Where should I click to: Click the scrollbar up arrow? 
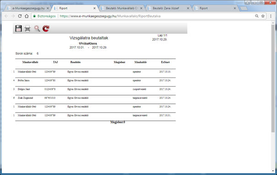click(273, 23)
